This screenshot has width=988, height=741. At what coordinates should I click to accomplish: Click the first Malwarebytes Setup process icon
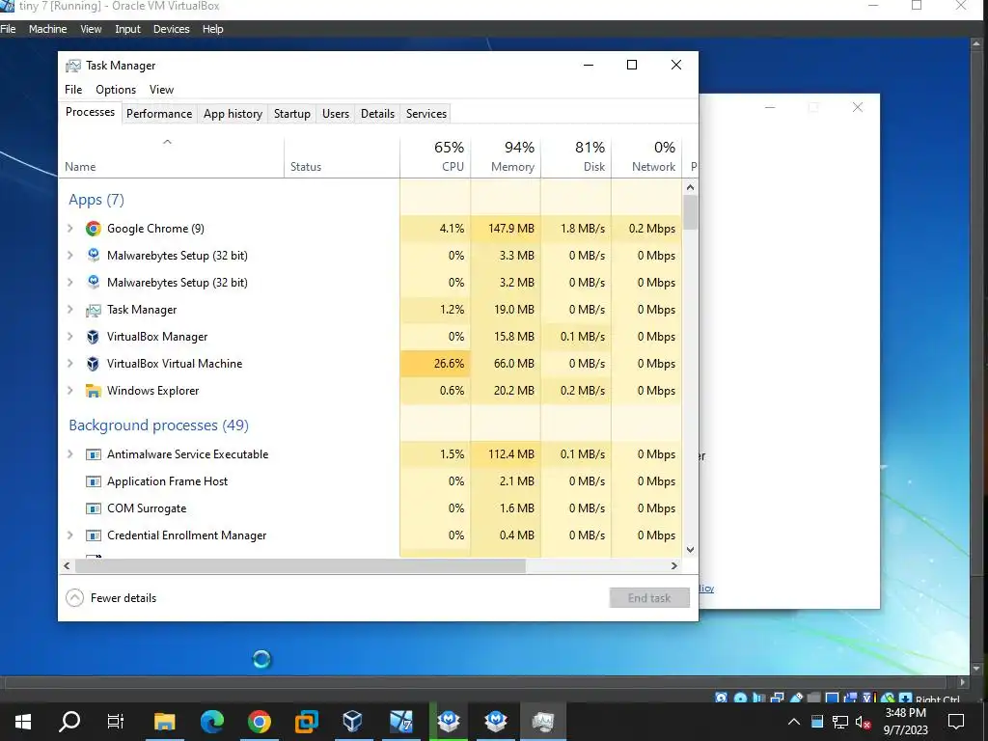pyautogui.click(x=94, y=255)
